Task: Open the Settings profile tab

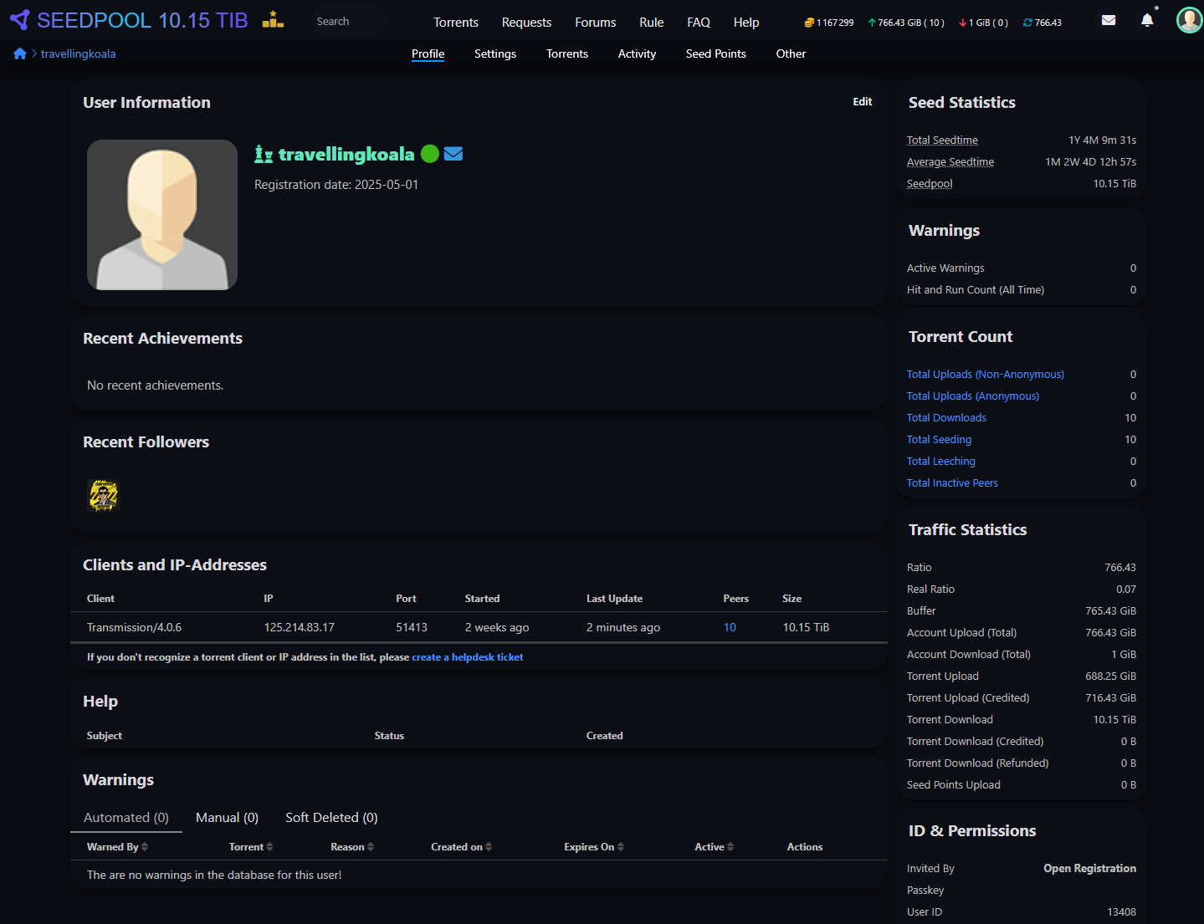Action: 494,54
